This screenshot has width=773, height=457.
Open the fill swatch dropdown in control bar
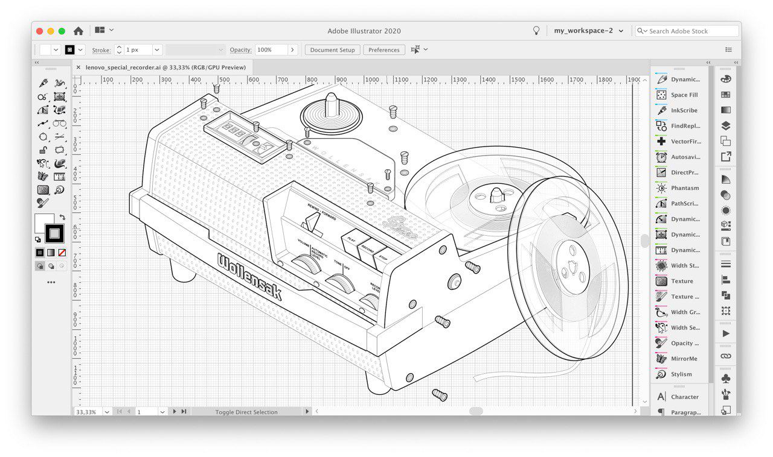coord(56,50)
